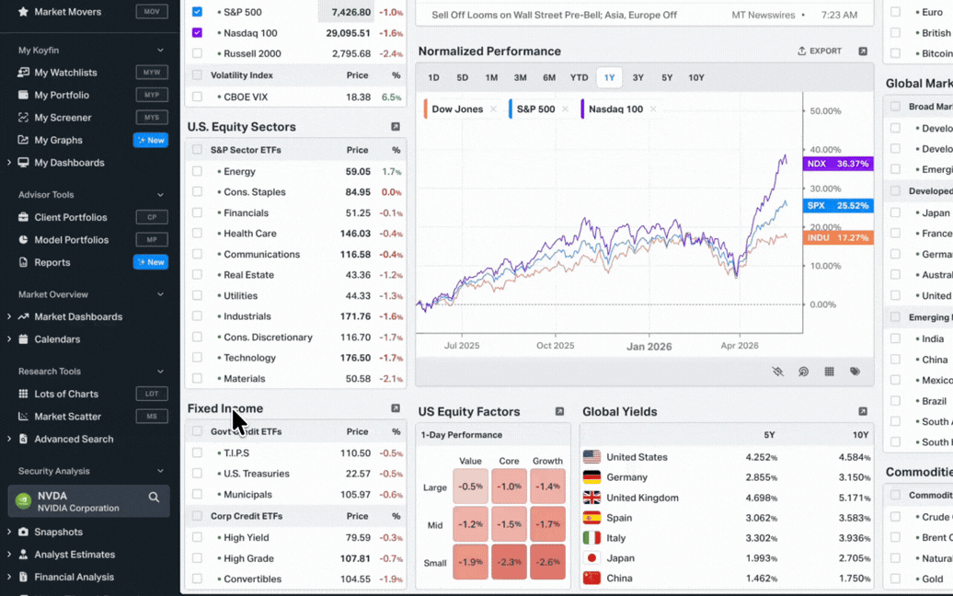This screenshot has width=953, height=596.
Task: Click search icon next to NVDA
Action: click(x=154, y=498)
